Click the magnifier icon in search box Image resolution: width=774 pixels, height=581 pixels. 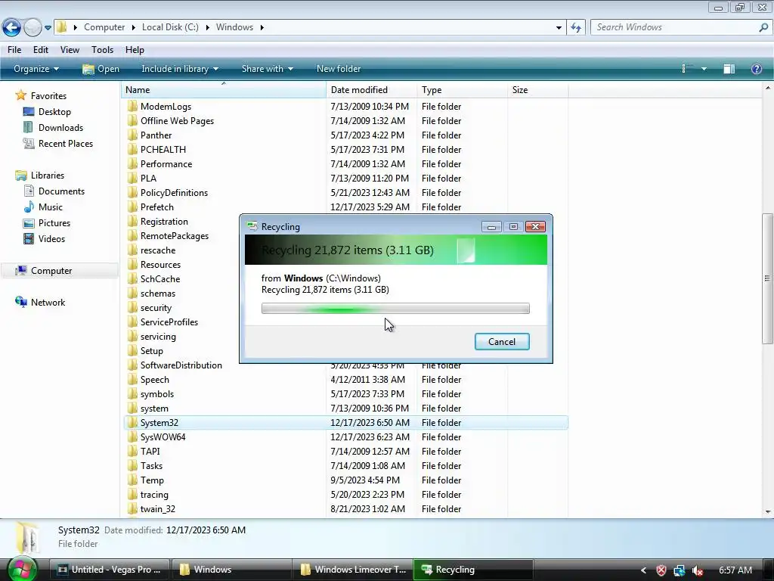(x=763, y=27)
